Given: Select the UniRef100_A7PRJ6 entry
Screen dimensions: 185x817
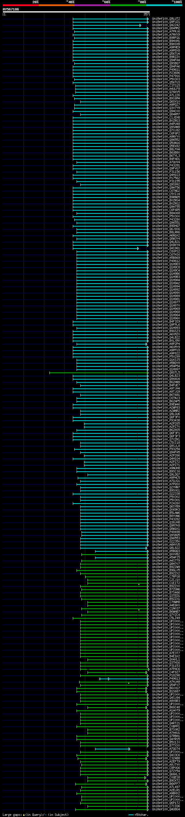Looking at the screenshot, I should tap(166, 31).
